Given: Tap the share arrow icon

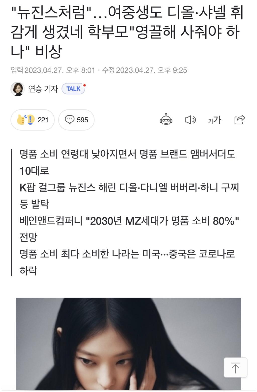Looking at the screenshot, I should (x=239, y=120).
